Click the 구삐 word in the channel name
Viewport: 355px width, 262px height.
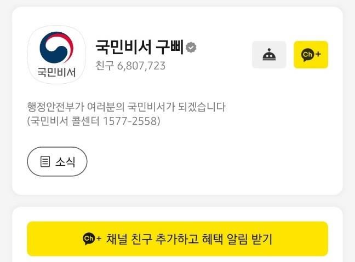[169, 47]
